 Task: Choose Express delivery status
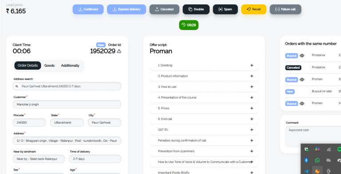click(x=127, y=9)
